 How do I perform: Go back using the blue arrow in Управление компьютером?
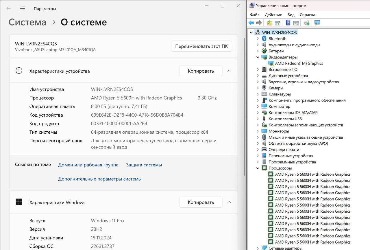(251, 23)
